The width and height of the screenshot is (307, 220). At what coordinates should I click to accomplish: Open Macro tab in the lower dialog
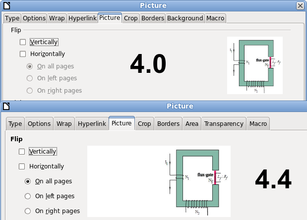(258, 124)
